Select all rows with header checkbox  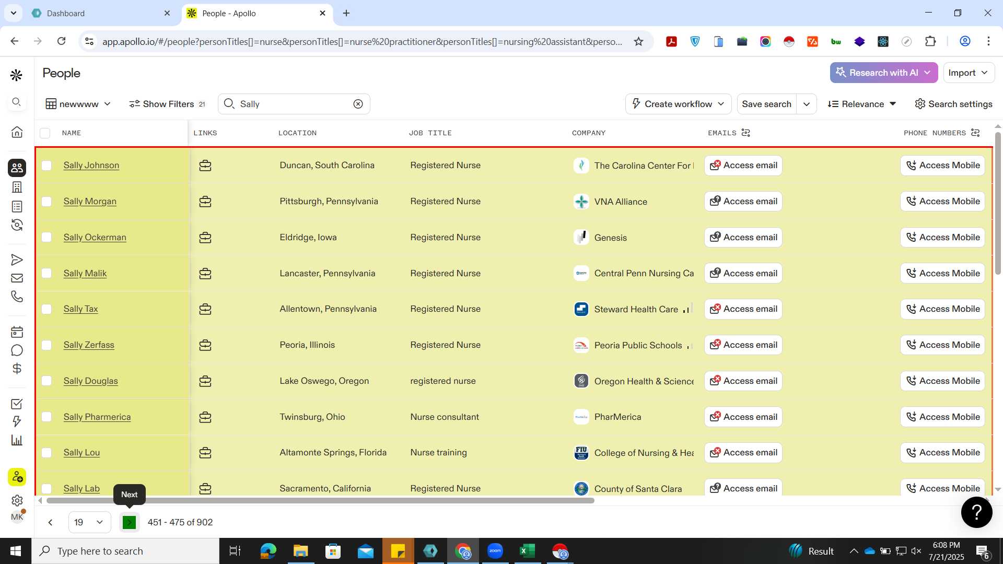click(45, 133)
